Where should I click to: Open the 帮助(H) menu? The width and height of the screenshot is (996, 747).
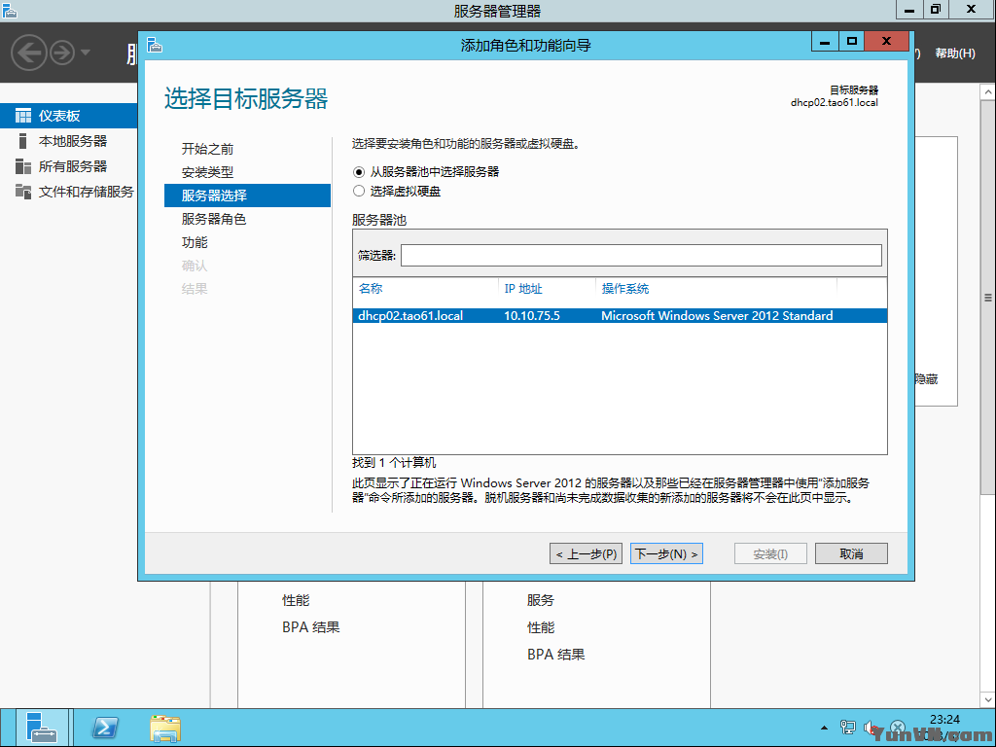click(x=955, y=53)
